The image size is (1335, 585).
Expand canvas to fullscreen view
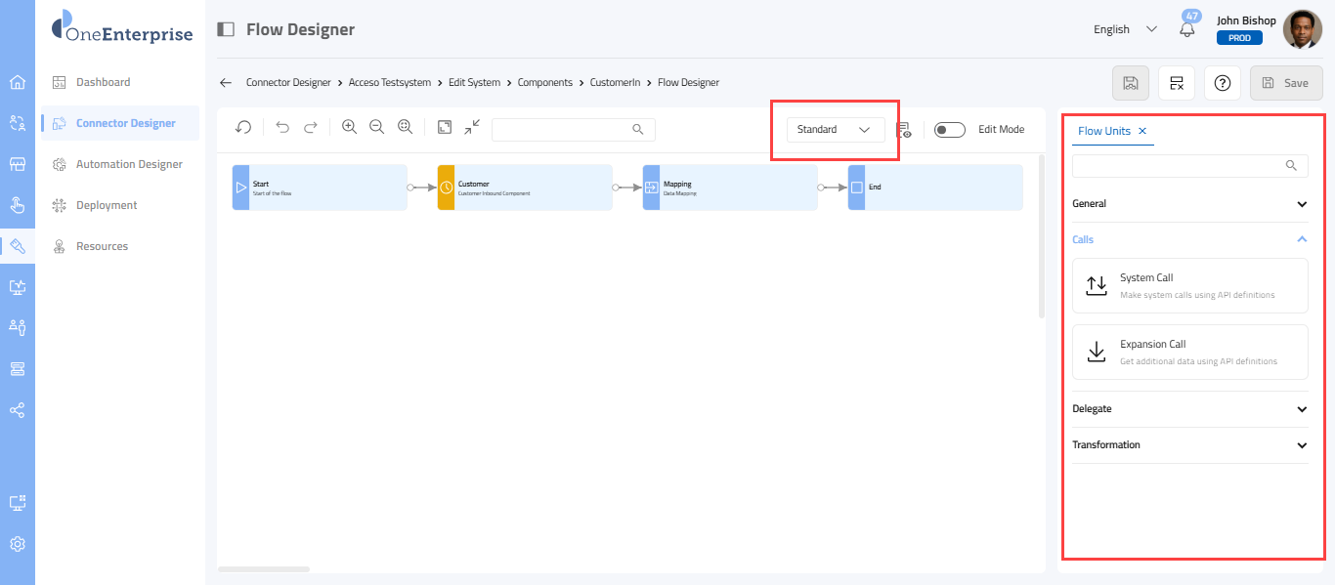pos(445,127)
